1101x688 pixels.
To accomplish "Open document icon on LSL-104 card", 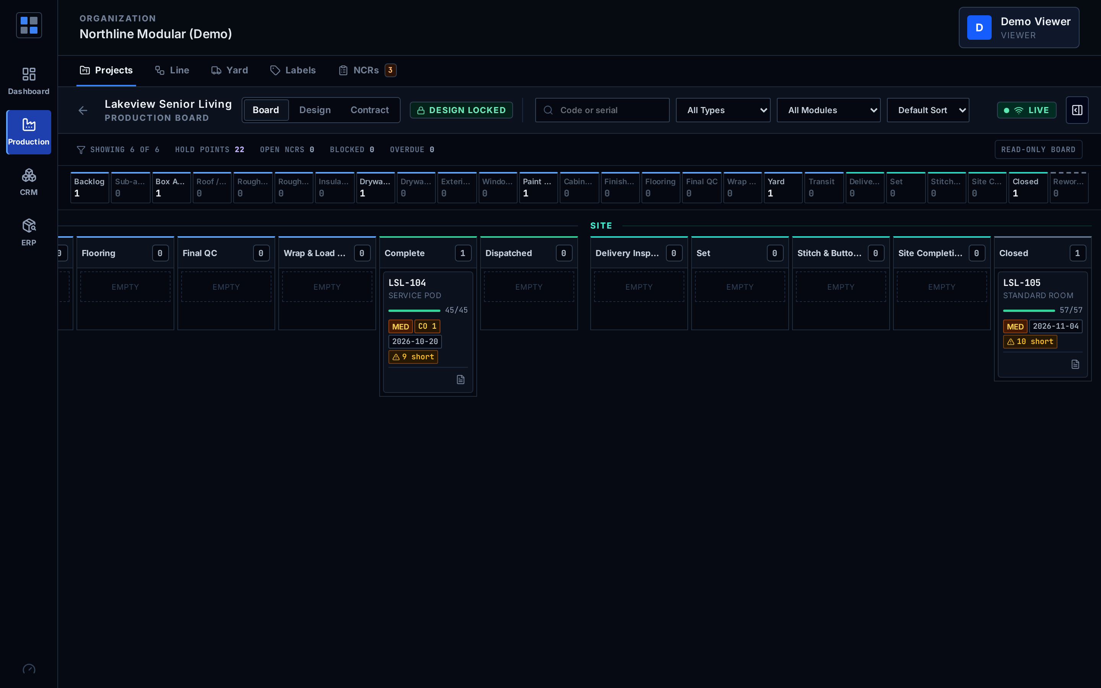I will [460, 380].
